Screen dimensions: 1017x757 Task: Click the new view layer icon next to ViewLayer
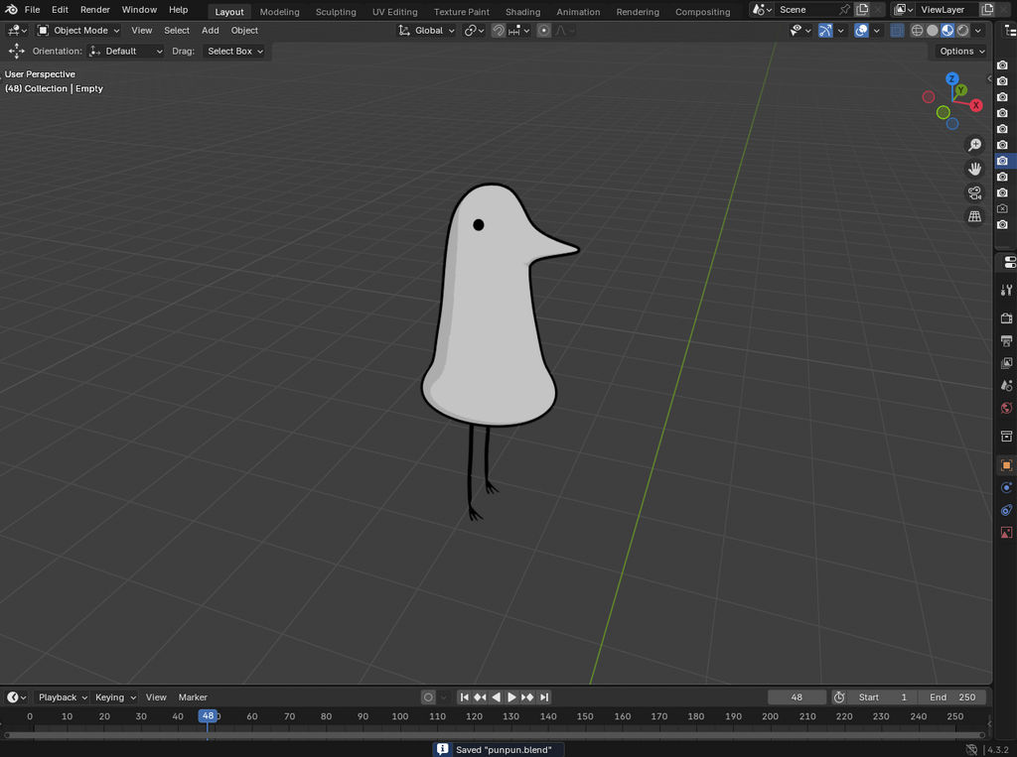click(x=987, y=10)
